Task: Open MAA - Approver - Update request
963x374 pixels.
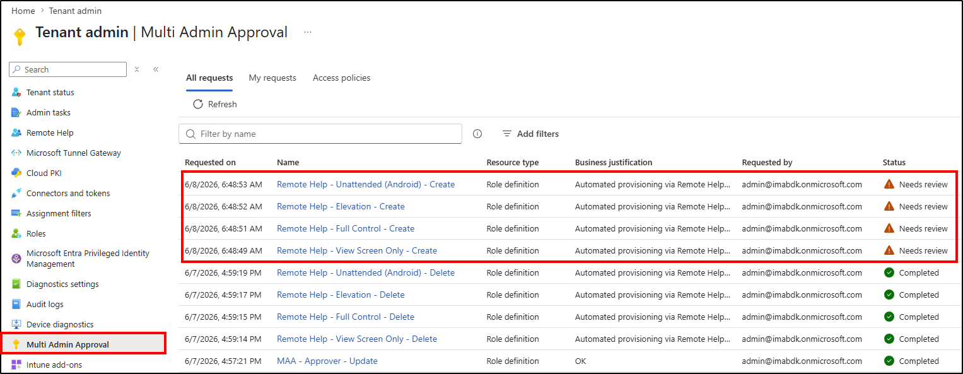Action: click(327, 361)
